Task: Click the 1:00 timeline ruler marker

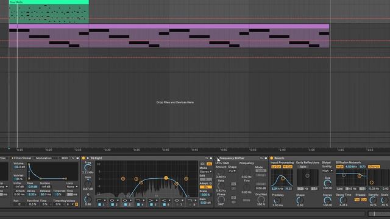Action: [x=282, y=150]
